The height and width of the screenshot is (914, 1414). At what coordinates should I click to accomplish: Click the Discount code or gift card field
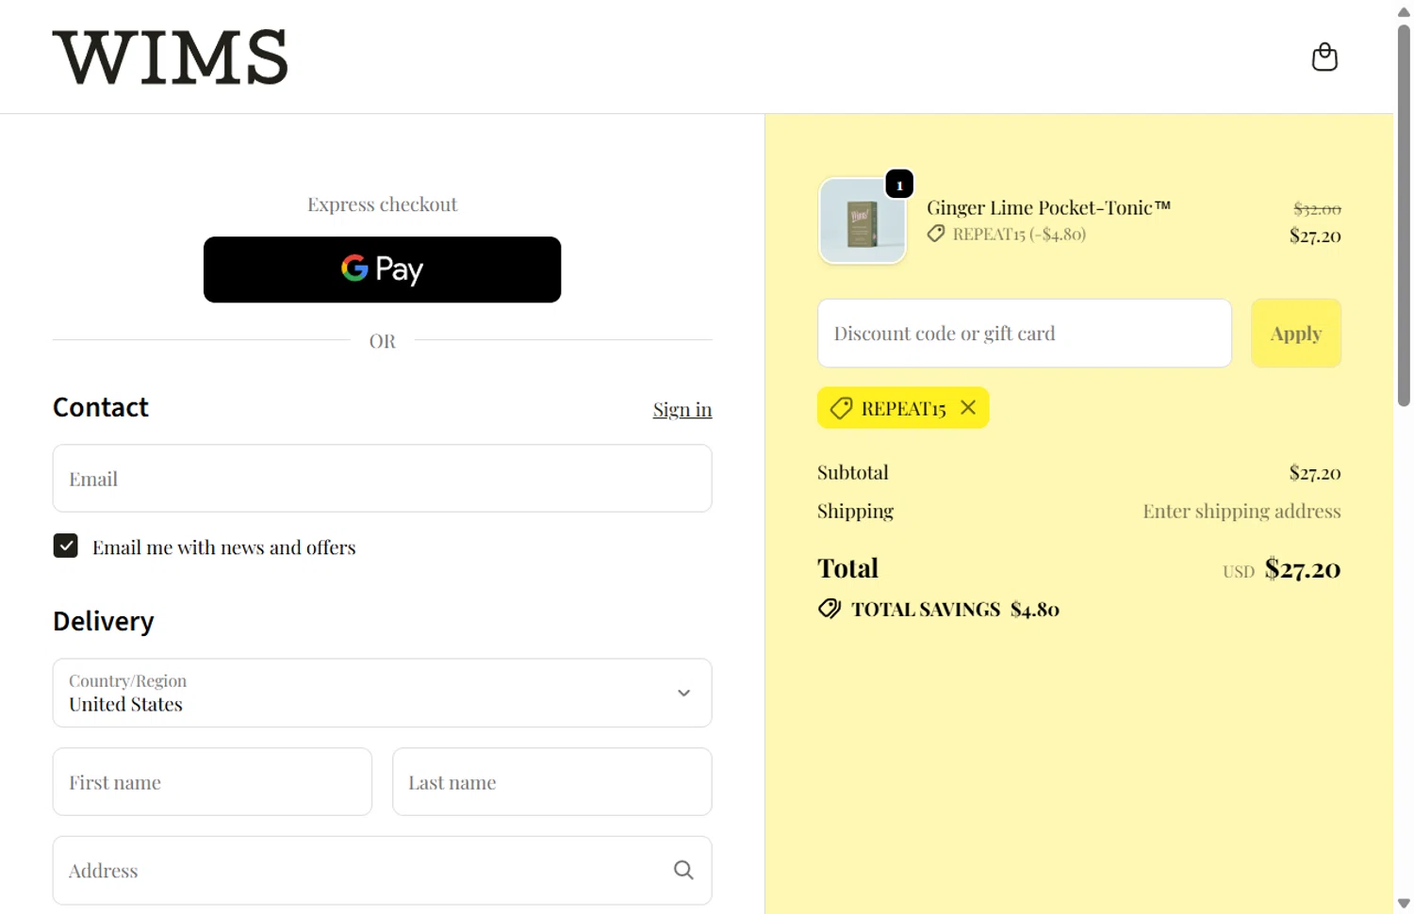[1025, 334]
